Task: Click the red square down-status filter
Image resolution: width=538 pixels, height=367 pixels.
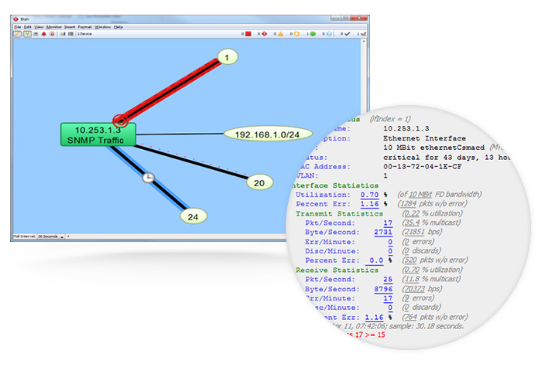Action: click(248, 34)
